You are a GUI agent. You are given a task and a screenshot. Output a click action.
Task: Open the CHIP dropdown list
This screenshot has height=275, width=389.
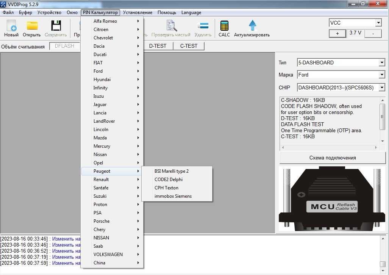coord(382,87)
